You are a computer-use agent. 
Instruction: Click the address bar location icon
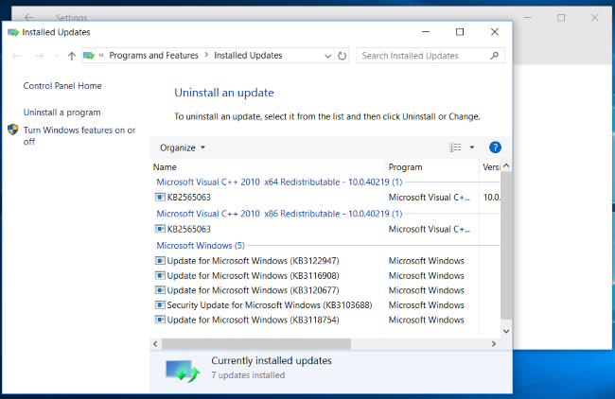(x=90, y=56)
